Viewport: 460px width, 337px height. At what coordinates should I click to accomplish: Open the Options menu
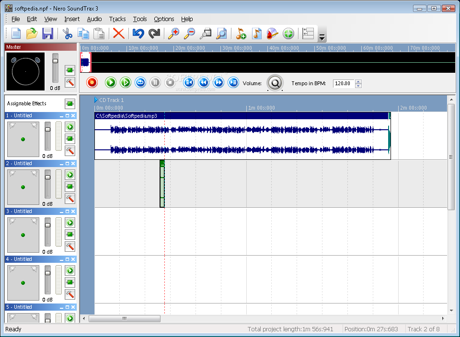point(164,19)
